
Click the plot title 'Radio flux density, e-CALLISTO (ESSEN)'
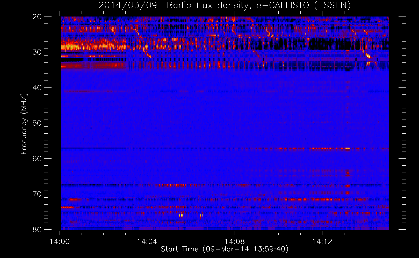click(258, 5)
